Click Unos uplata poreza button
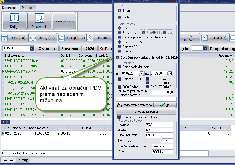Viewport: 235px width, 165px height. [146, 111]
